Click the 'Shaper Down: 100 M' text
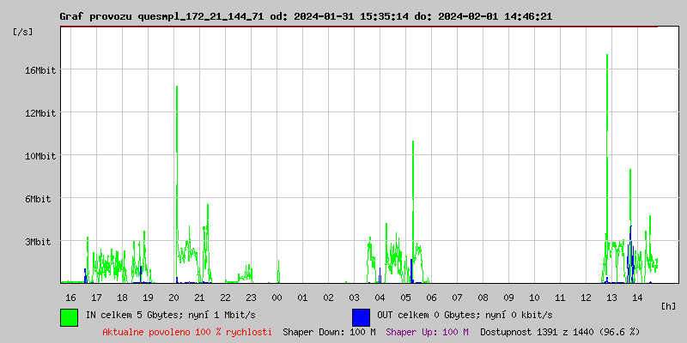 (x=329, y=332)
